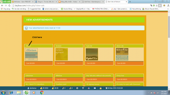Click the Clixten ad banner thumbnail
The width and height of the screenshot is (170, 95).
[x=31, y=54]
